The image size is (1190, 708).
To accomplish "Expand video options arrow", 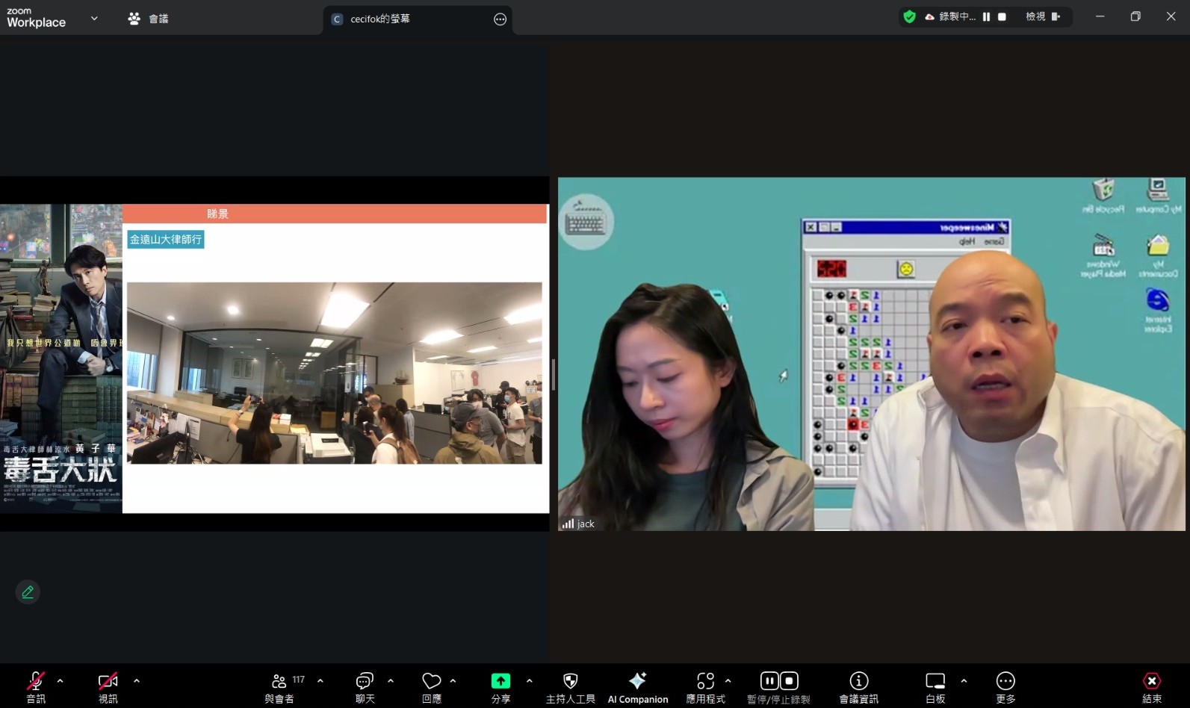I will click(x=137, y=680).
